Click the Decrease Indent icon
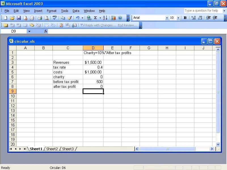This screenshot has height=170, width=227. coord(208,18)
